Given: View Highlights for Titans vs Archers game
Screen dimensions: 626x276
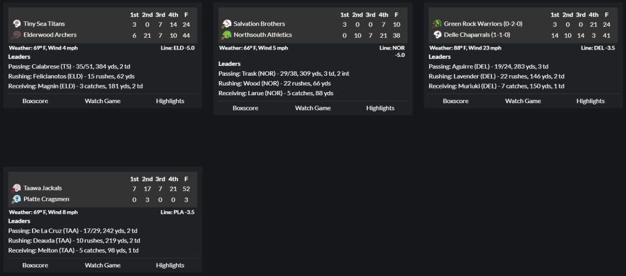Looking at the screenshot, I should (x=170, y=101).
